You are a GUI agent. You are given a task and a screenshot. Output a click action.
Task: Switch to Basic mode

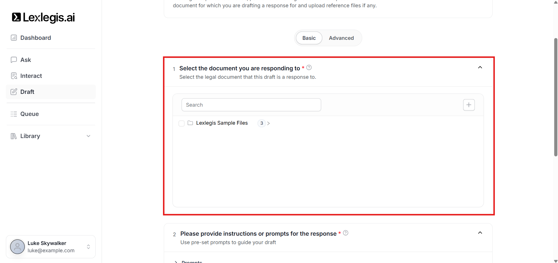click(309, 38)
